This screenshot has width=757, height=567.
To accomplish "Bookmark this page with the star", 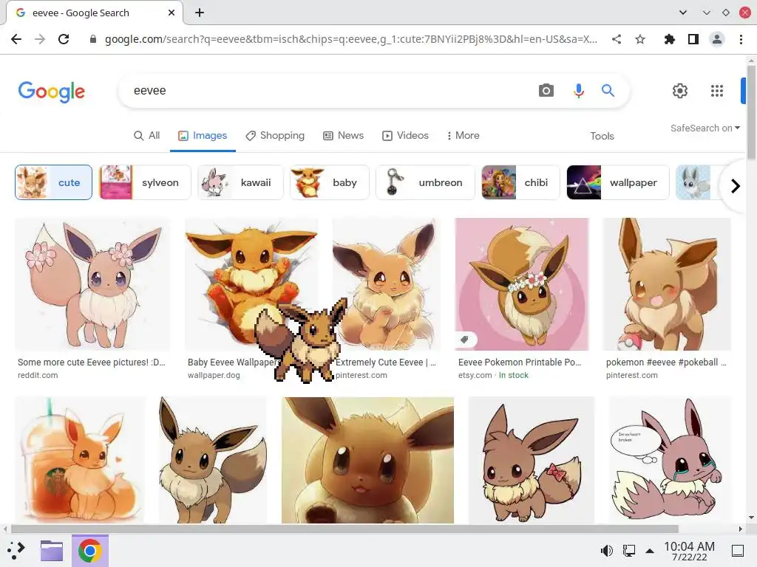I will (640, 39).
